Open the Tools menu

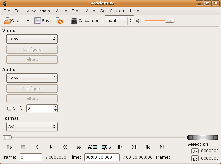[x=76, y=11]
